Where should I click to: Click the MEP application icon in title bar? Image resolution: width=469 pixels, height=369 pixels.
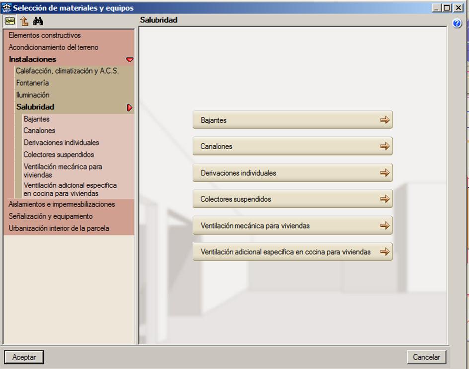click(x=6, y=8)
